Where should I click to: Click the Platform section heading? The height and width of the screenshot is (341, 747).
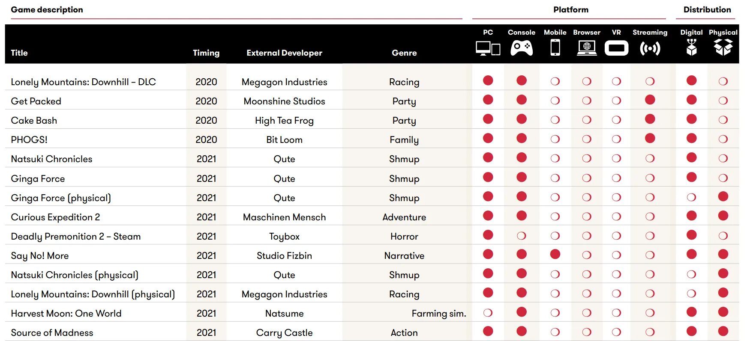570,10
